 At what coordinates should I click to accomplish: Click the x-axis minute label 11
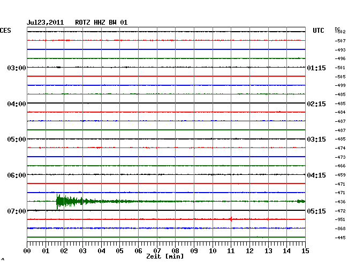[x=231, y=251]
